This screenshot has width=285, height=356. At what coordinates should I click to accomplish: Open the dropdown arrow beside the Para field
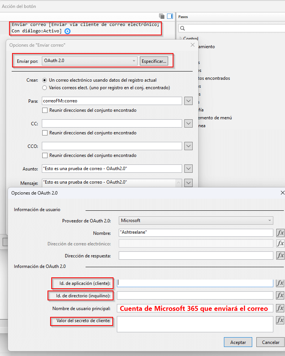pos(188,101)
